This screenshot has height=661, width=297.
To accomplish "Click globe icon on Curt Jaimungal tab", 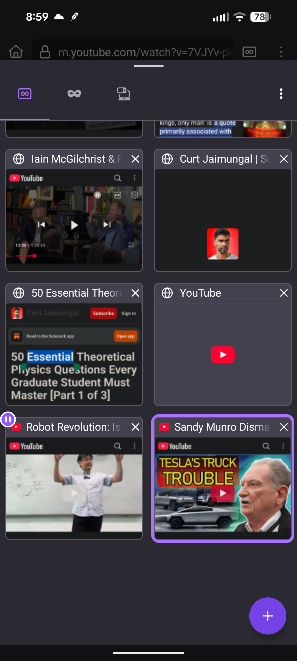I will click(167, 159).
